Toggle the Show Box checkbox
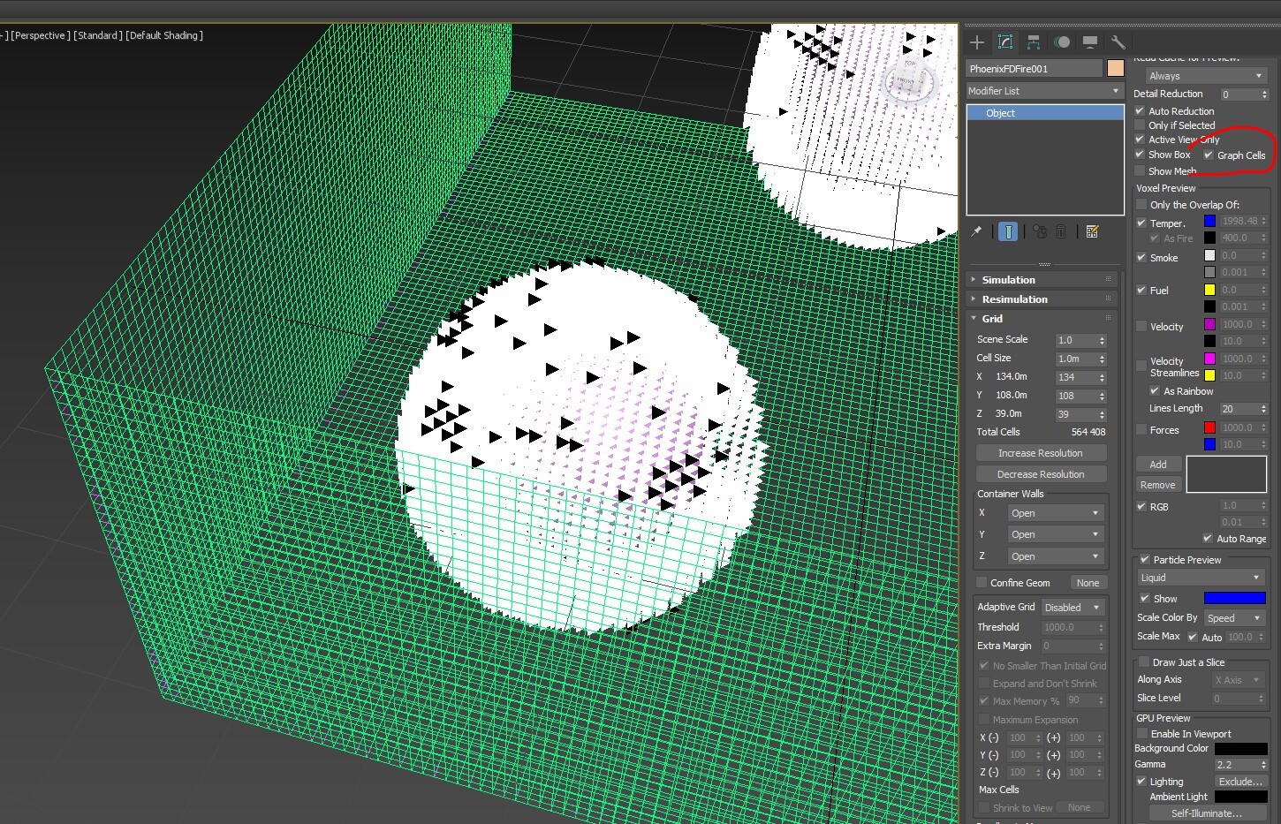 tap(1140, 154)
